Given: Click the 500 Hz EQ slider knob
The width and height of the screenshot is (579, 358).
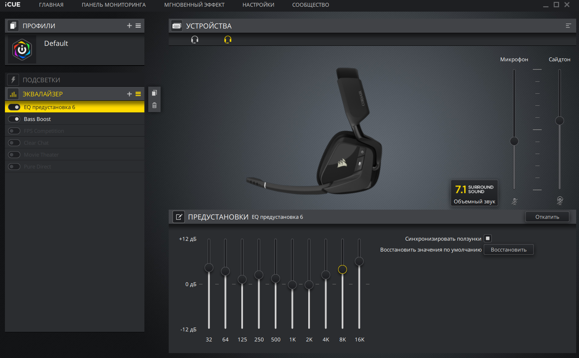Looking at the screenshot, I should click(x=275, y=278).
